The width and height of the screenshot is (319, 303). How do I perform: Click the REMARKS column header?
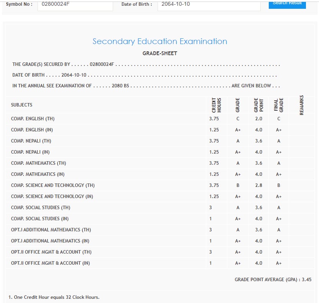[302, 105]
